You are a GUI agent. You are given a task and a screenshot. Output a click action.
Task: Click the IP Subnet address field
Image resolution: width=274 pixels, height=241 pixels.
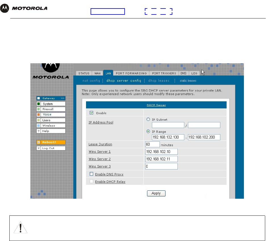coord(168,125)
